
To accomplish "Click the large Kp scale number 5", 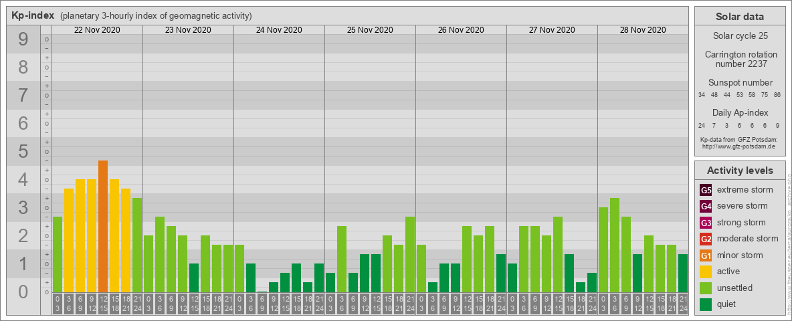I will pyautogui.click(x=23, y=151).
